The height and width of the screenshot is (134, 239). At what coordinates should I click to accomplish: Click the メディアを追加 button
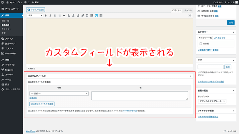(36, 10)
